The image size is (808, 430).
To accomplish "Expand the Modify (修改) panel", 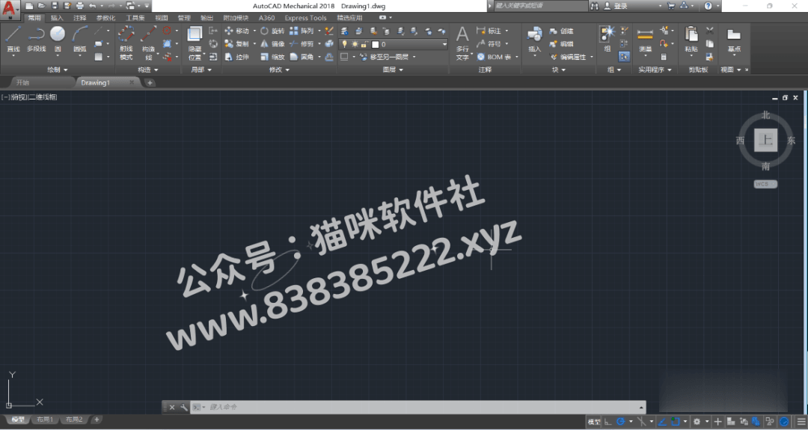I will click(x=279, y=70).
